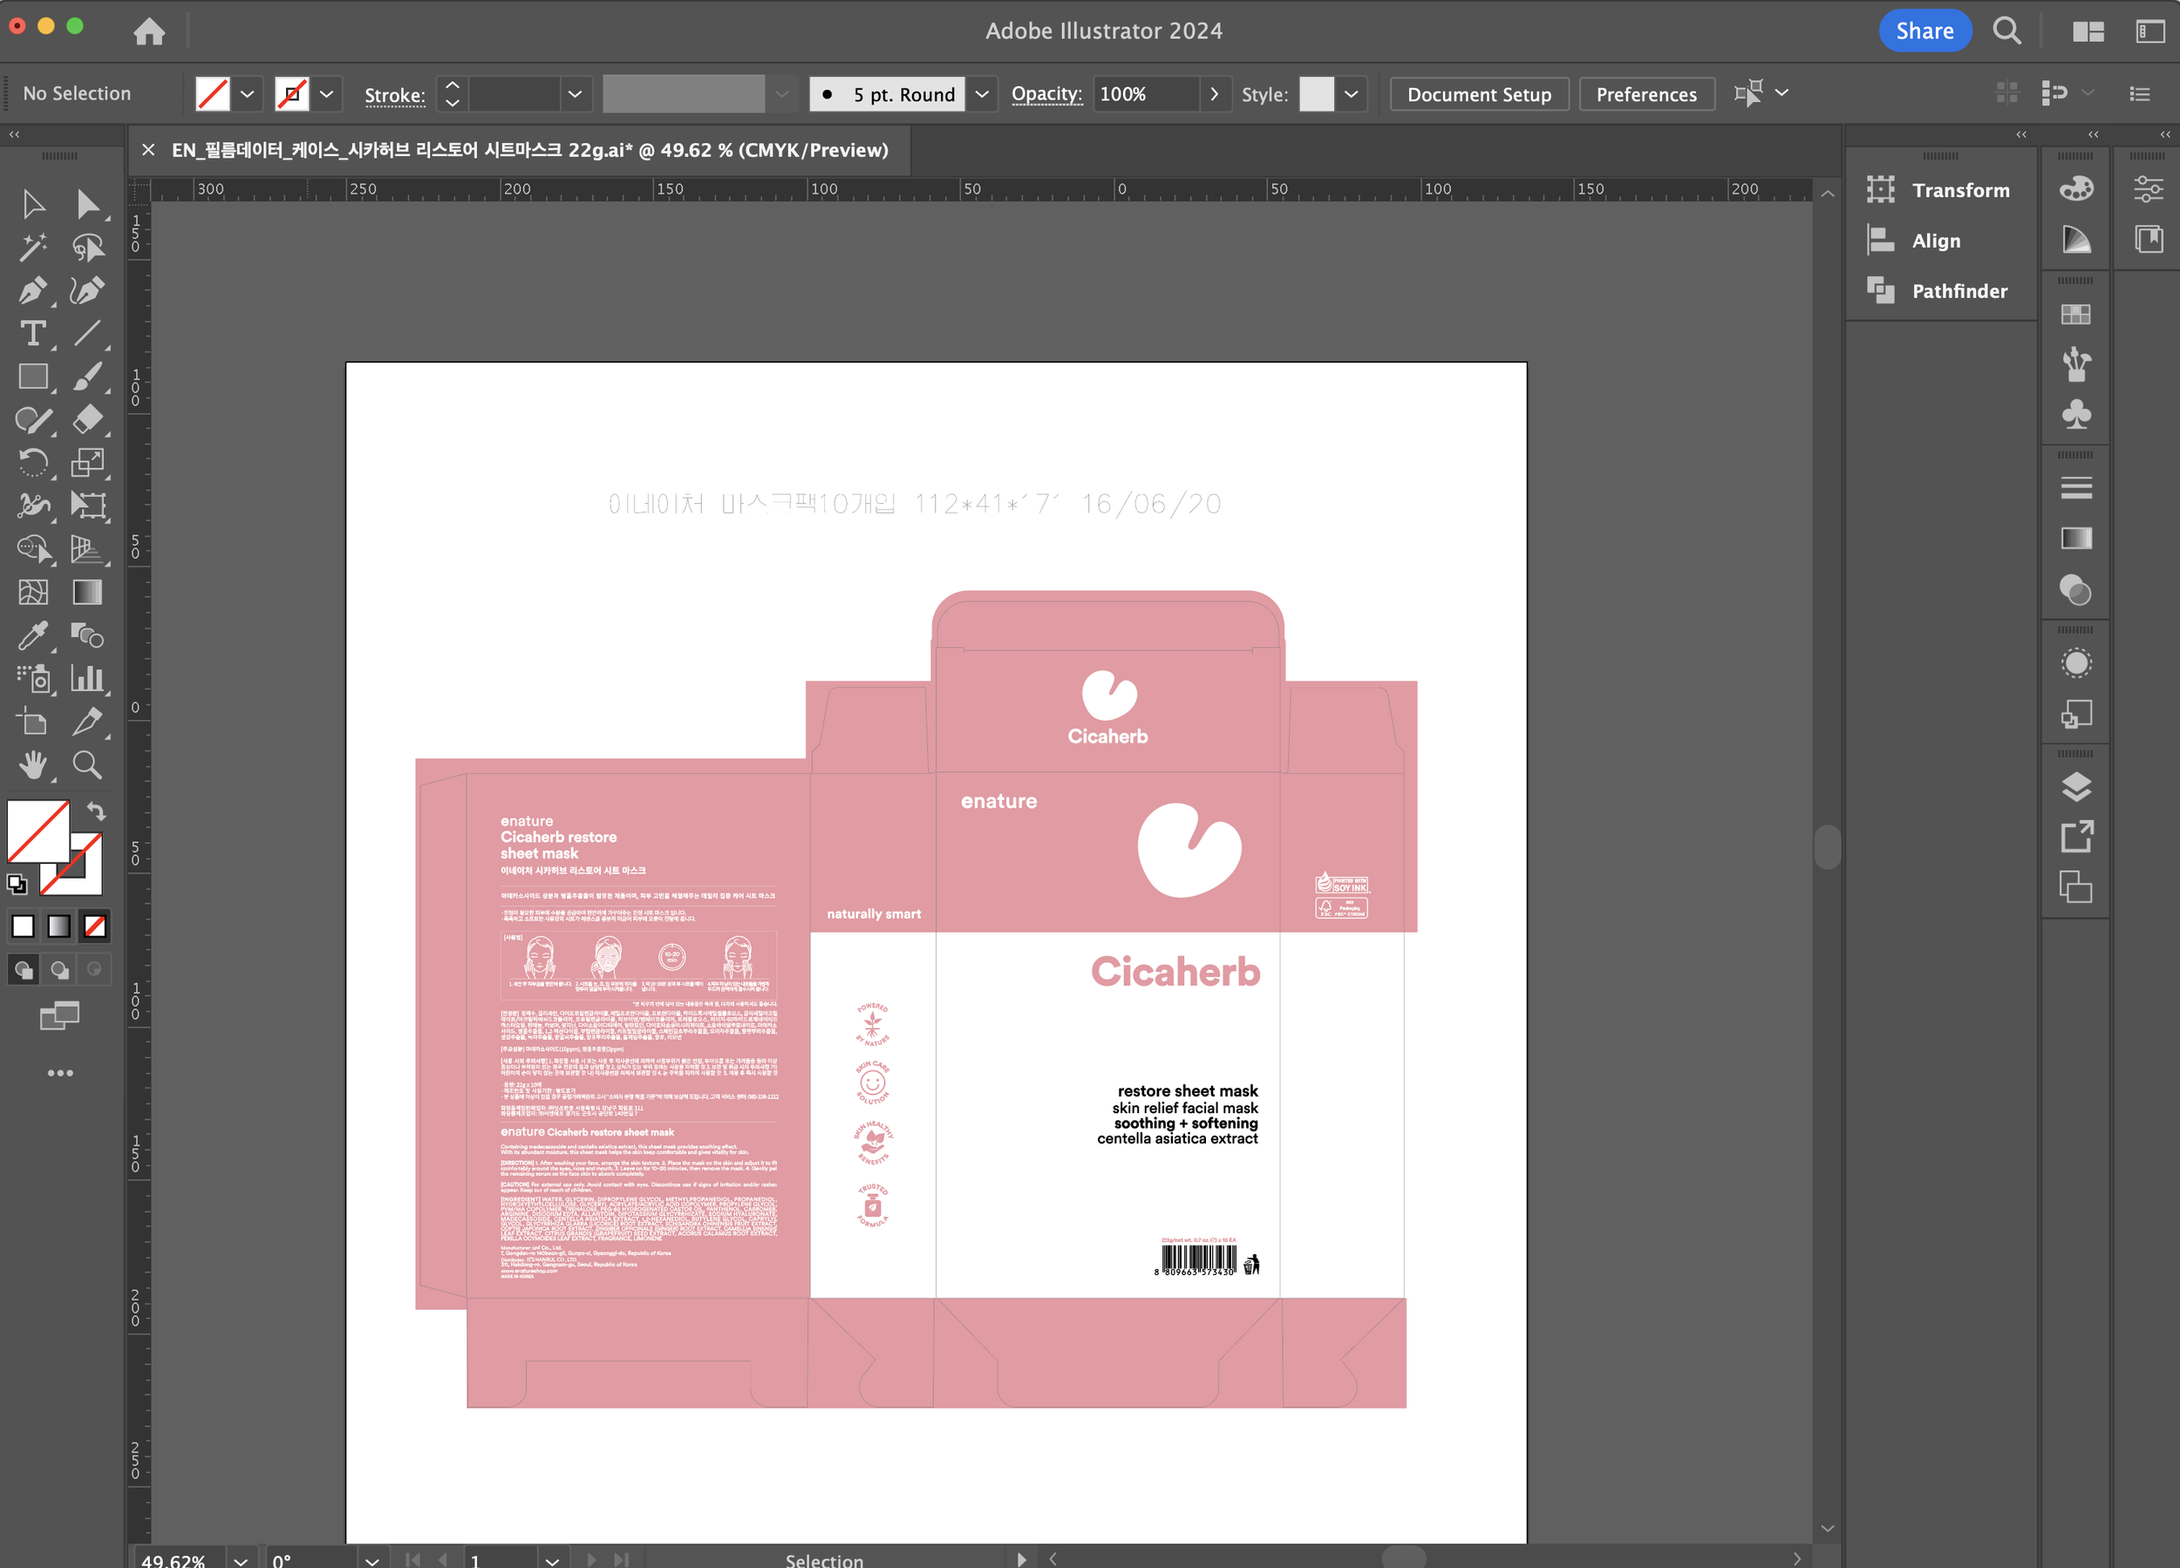Screen dimensions: 2180x1568
Task: Click the stroke color swatch in control bar
Action: tap(291, 94)
